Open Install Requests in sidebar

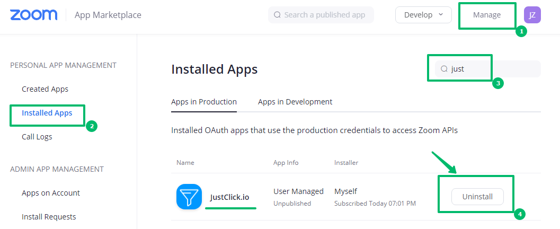coord(49,216)
